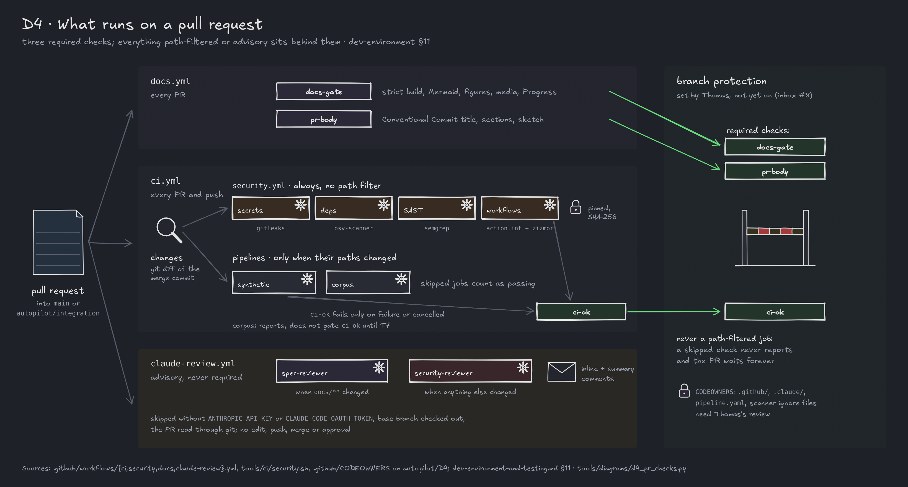The image size is (908, 487).
Task: Click the gear icon in security-reviewer box
Action: pos(523,367)
